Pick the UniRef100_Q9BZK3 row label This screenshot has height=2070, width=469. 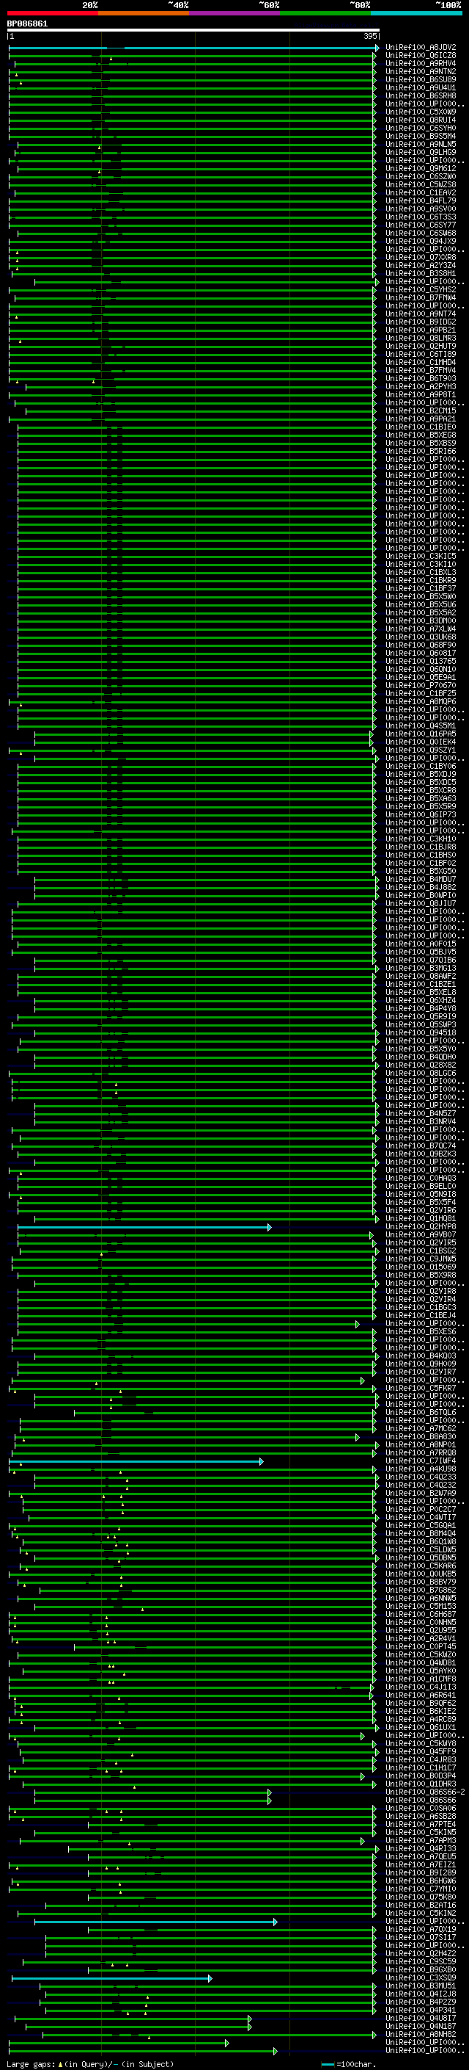(421, 1154)
